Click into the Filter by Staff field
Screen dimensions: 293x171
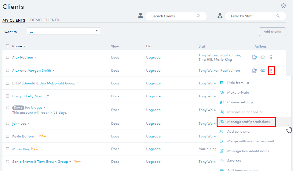point(252,16)
